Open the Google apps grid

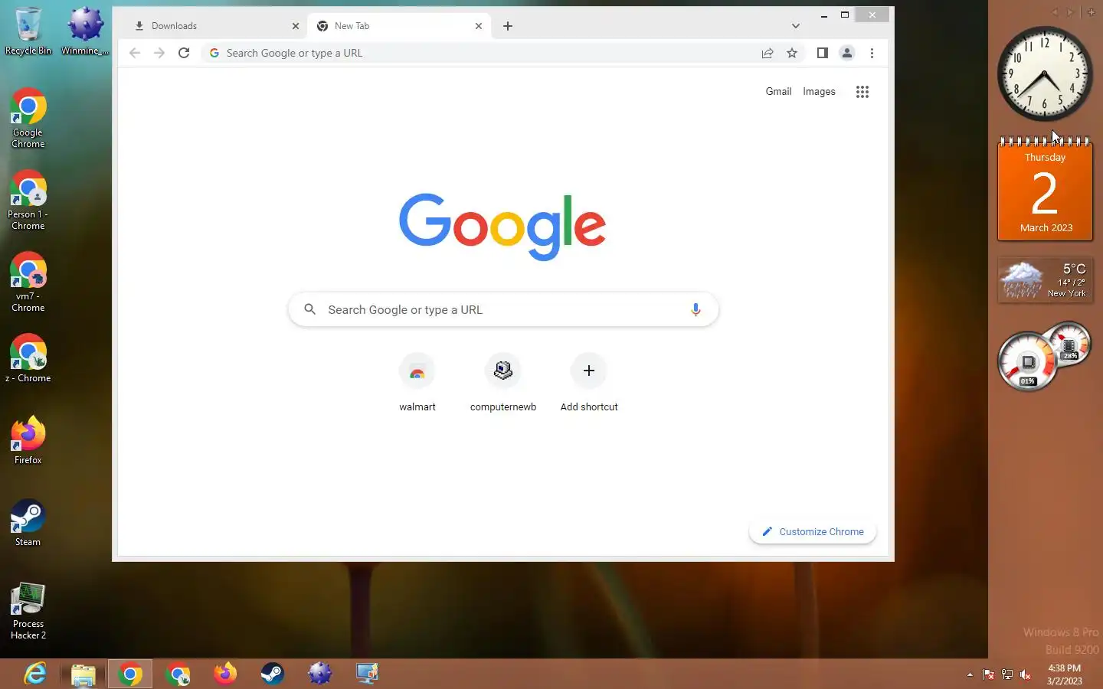[x=862, y=92]
